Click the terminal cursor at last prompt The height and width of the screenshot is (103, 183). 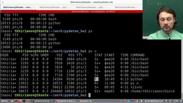click(x=89, y=95)
